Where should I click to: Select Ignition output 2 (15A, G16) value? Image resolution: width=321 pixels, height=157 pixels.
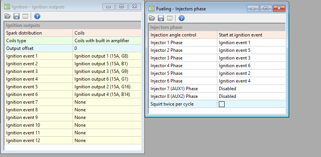pyautogui.click(x=107, y=87)
